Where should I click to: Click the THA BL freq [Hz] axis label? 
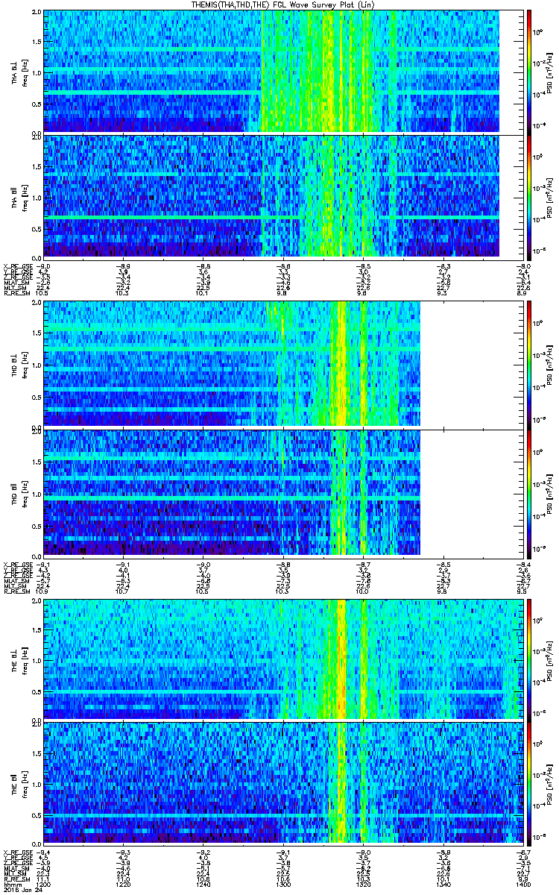25,72
